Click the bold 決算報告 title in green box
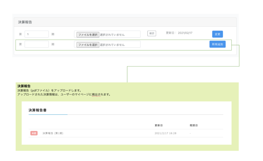Screen dimensions: 263x161 [x=24, y=86]
